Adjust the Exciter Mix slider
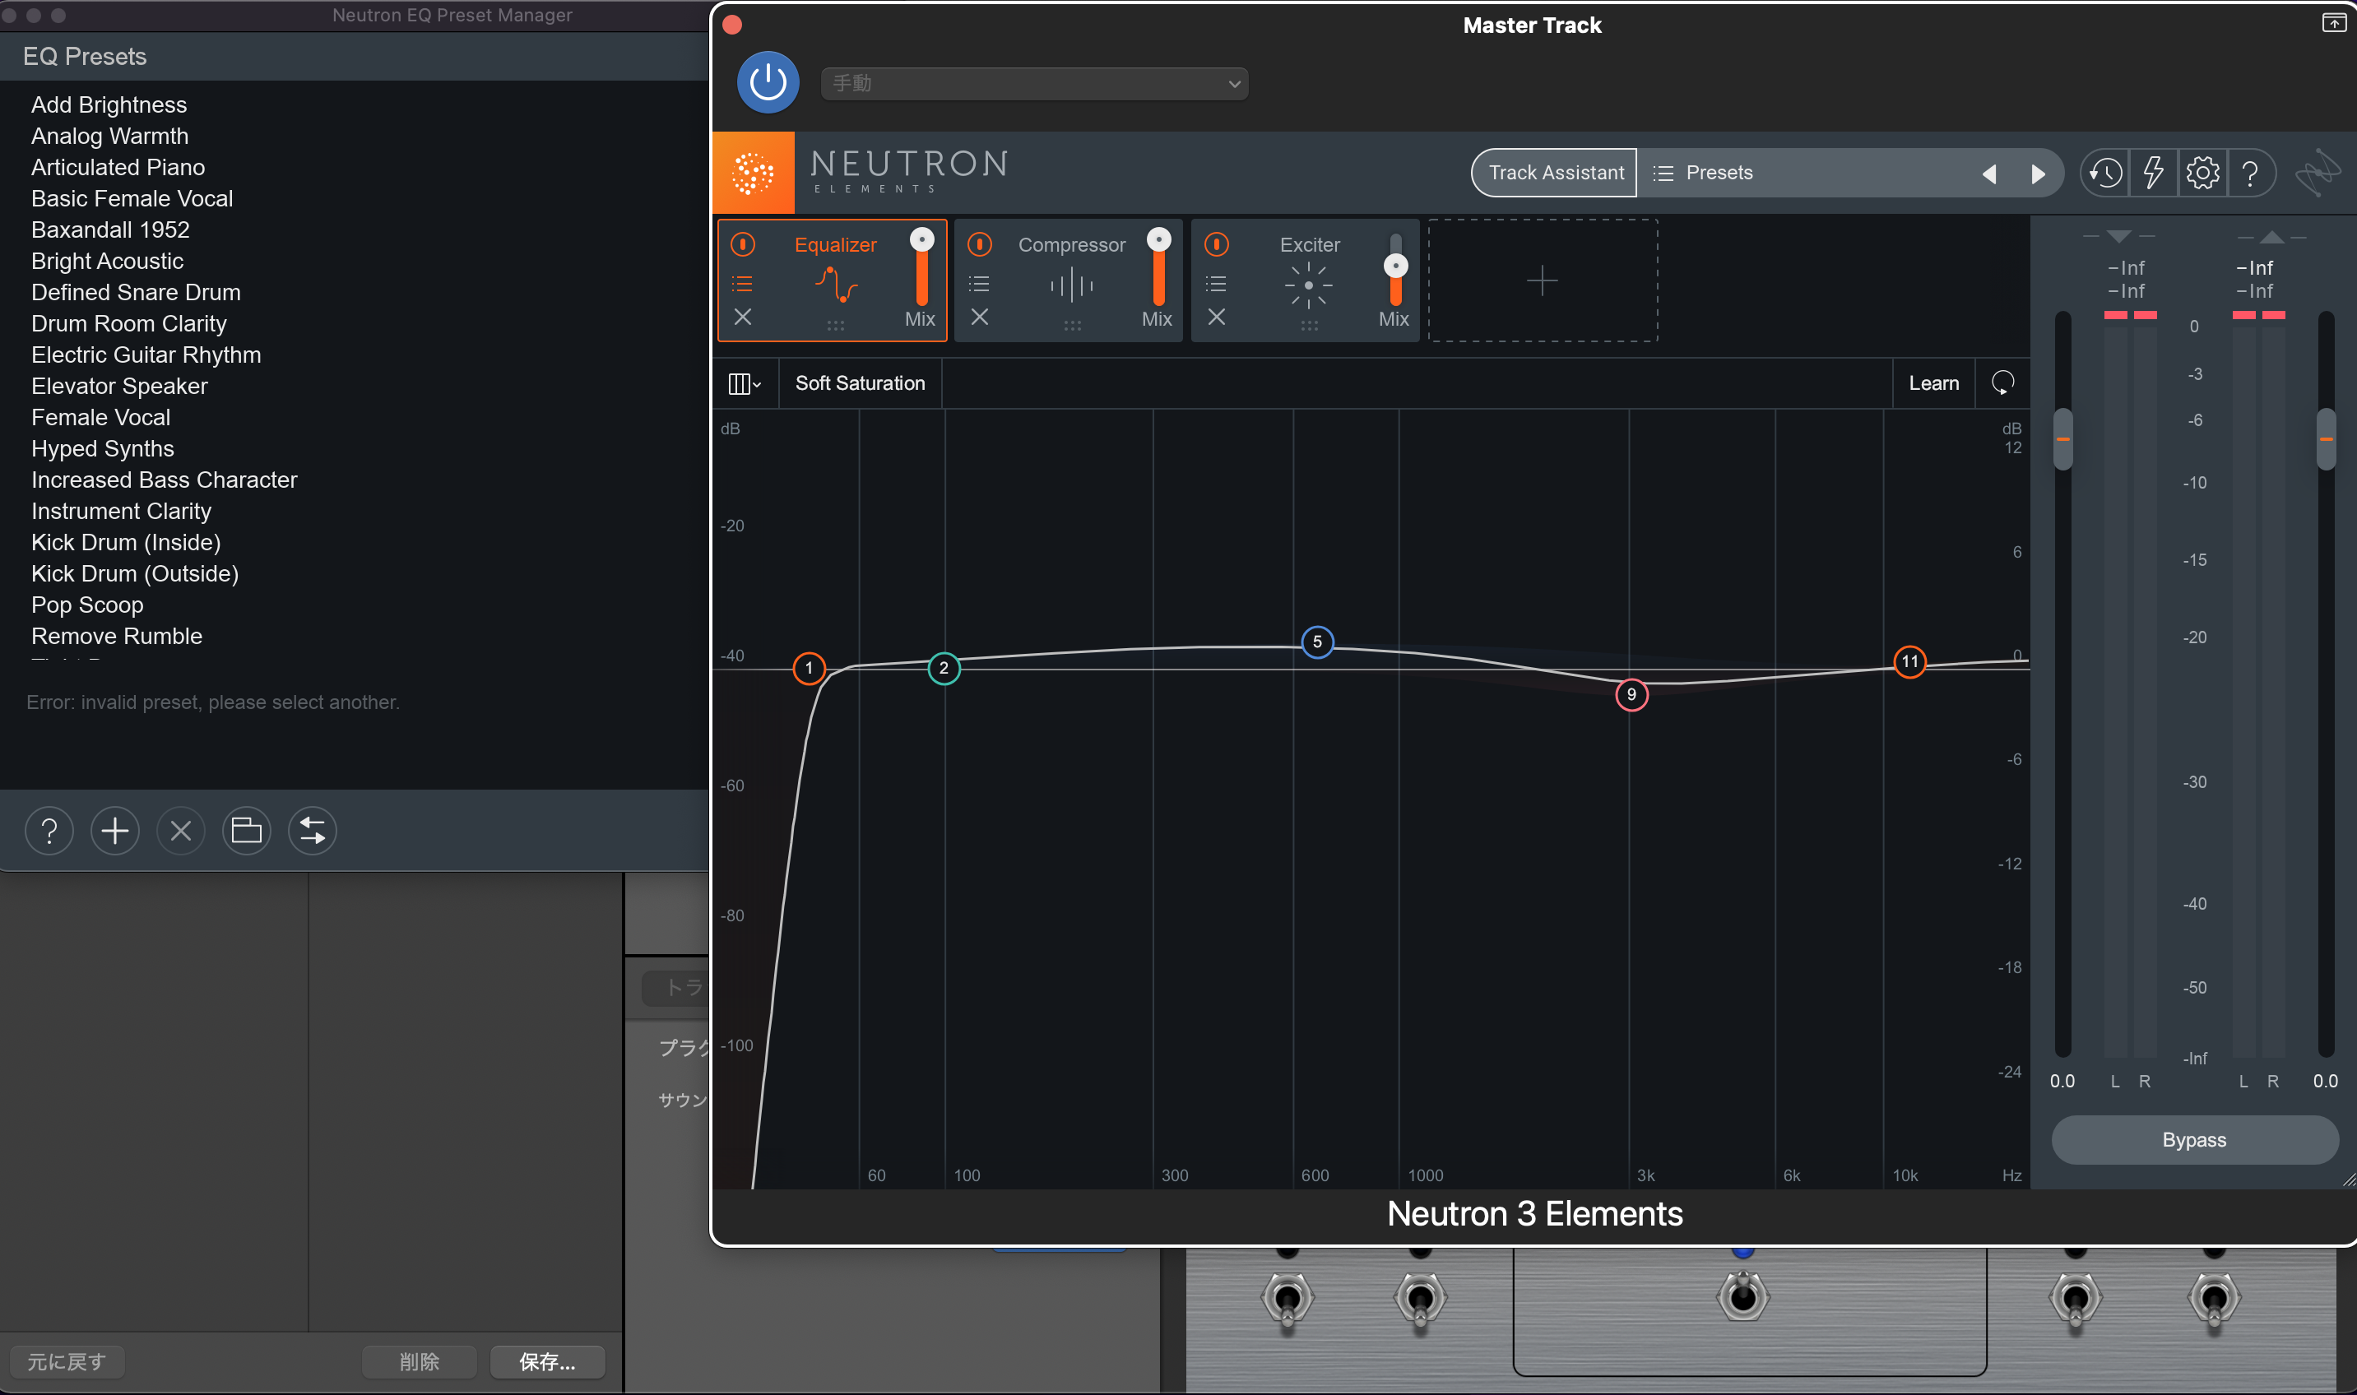 [1396, 266]
